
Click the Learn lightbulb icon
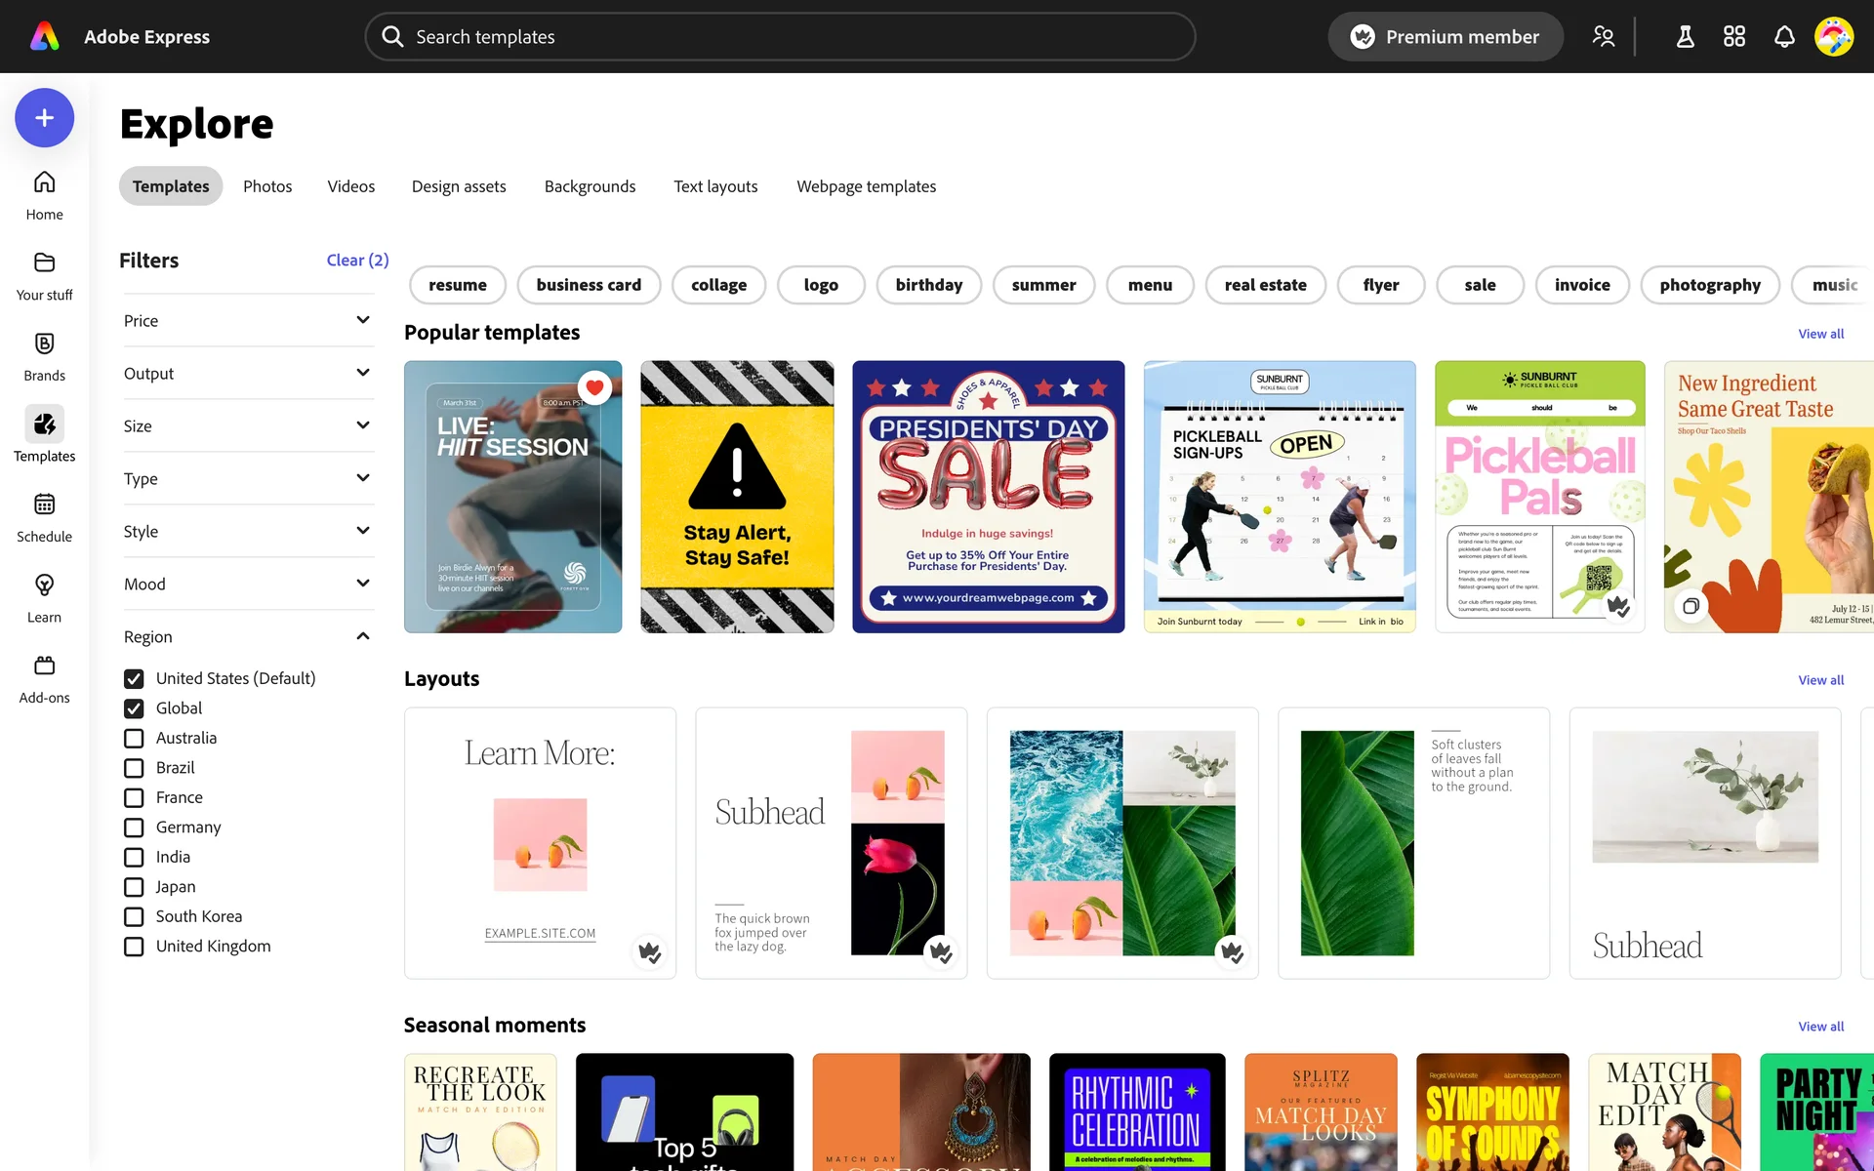[x=44, y=585]
